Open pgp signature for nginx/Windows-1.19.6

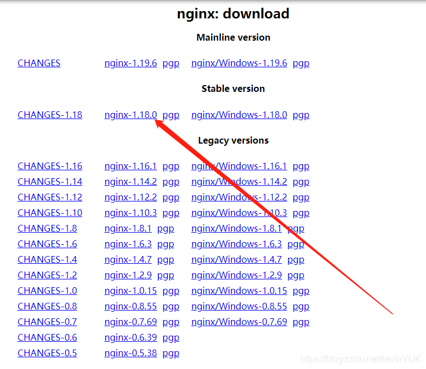coord(301,64)
